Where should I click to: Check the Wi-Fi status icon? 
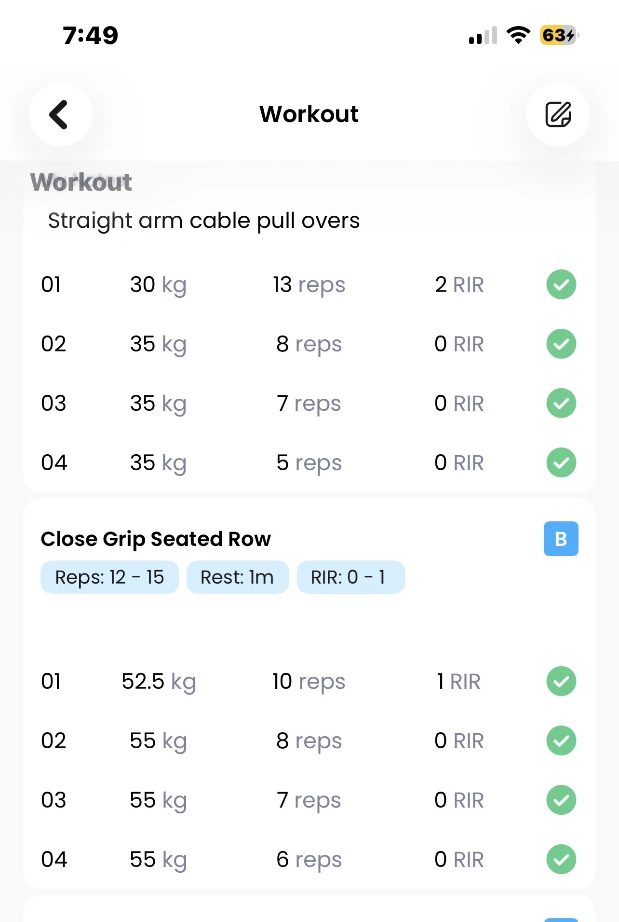point(518,35)
